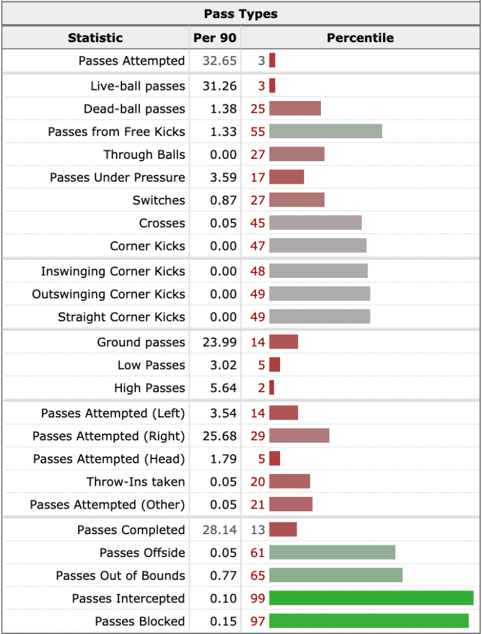
Task: Click the Through Balls row label
Action: [x=144, y=154]
